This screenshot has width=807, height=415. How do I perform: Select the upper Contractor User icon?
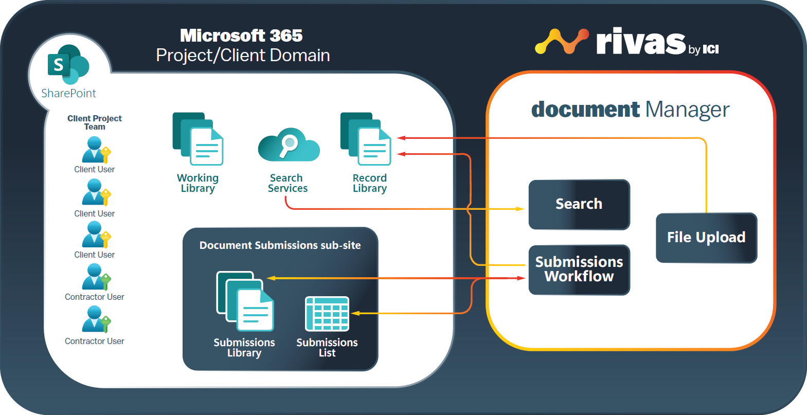(x=96, y=277)
